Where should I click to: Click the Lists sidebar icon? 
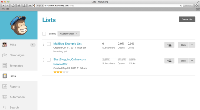coord(5,76)
